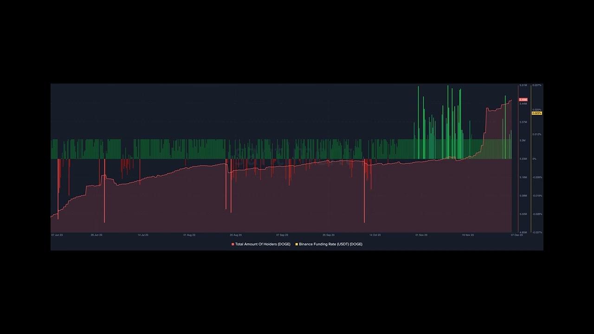Click red legend swatch for Total Amount Of Holders
Viewport: 594px width, 334px height.
click(x=233, y=244)
